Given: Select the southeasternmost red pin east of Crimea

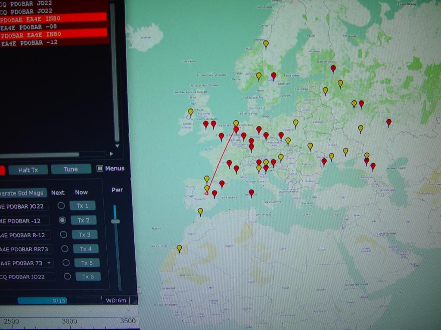Looking at the screenshot, I should 373,167.
